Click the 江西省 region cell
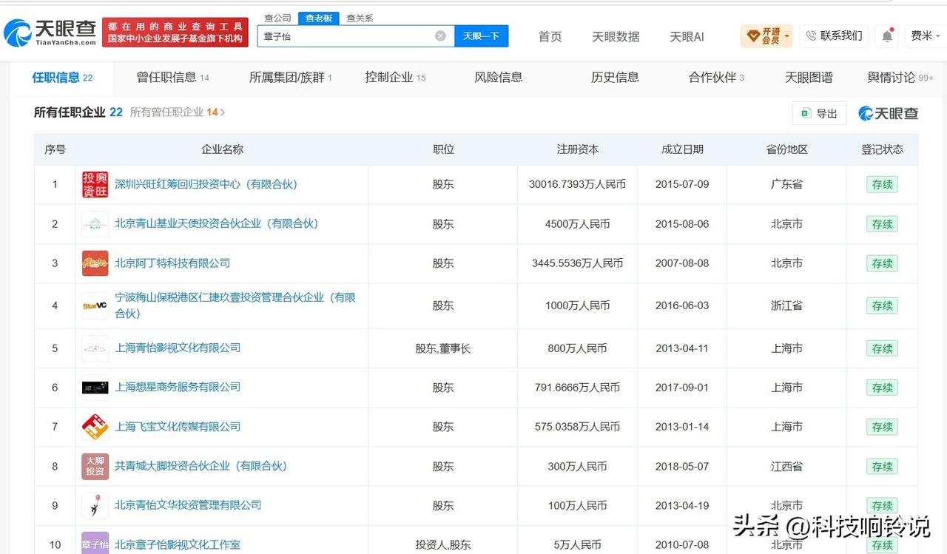Image resolution: width=947 pixels, height=554 pixels. pos(786,467)
